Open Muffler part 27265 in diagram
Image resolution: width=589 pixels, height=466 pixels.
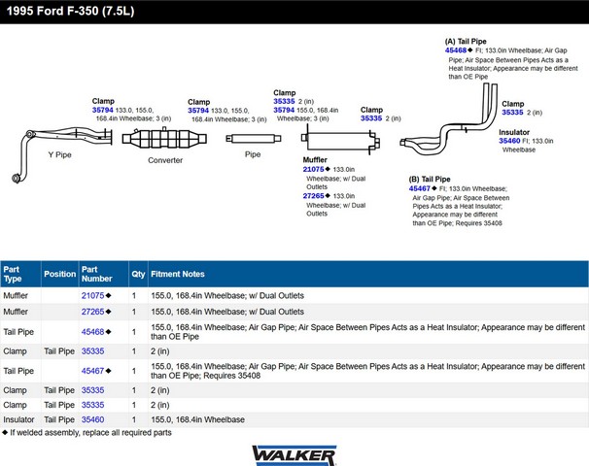(x=314, y=196)
